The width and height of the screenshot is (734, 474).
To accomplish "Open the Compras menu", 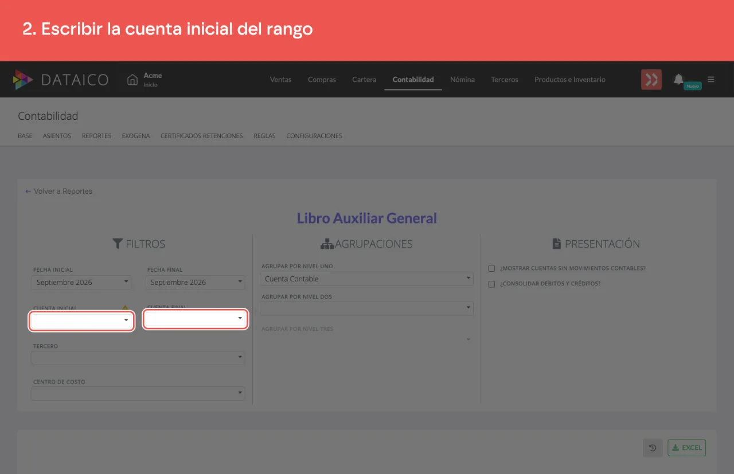I will pos(322,80).
